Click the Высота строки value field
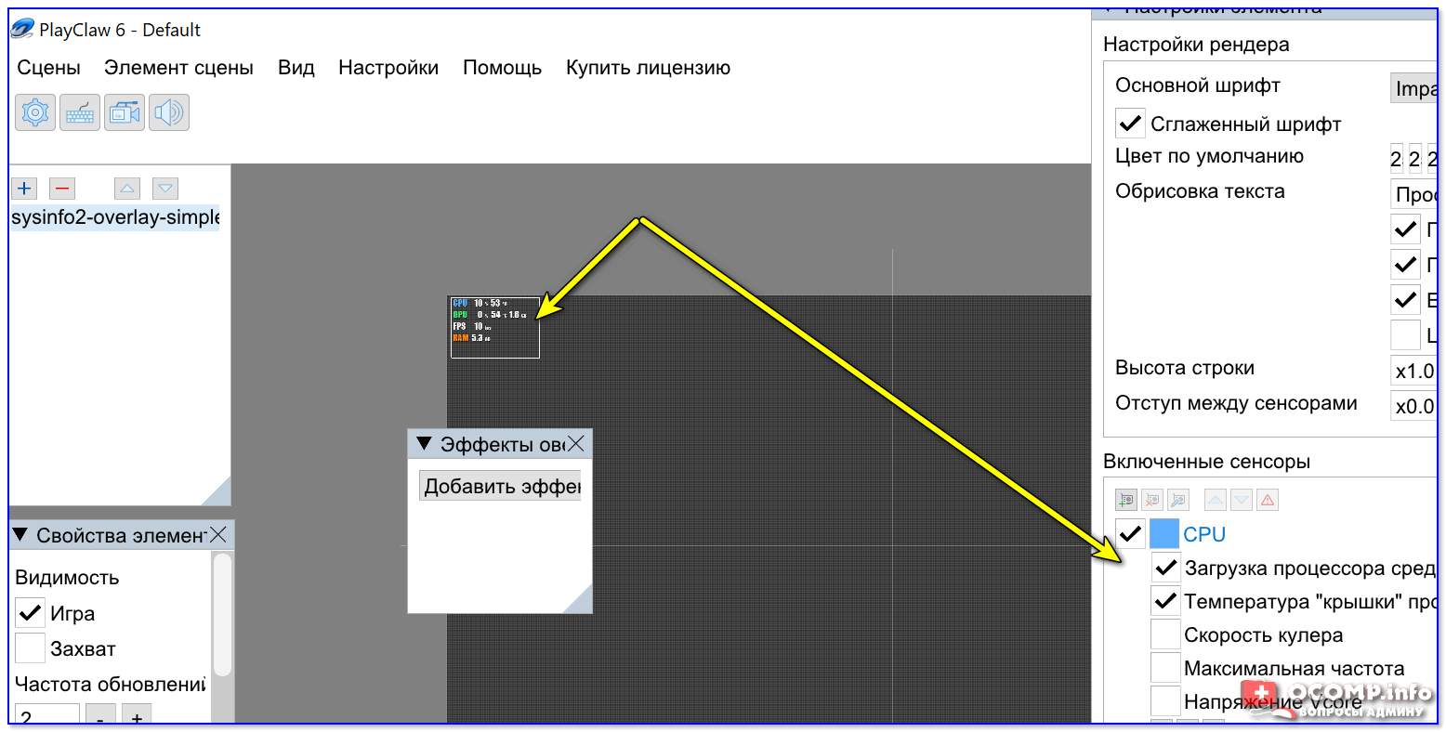1446x732 pixels. (x=1413, y=371)
